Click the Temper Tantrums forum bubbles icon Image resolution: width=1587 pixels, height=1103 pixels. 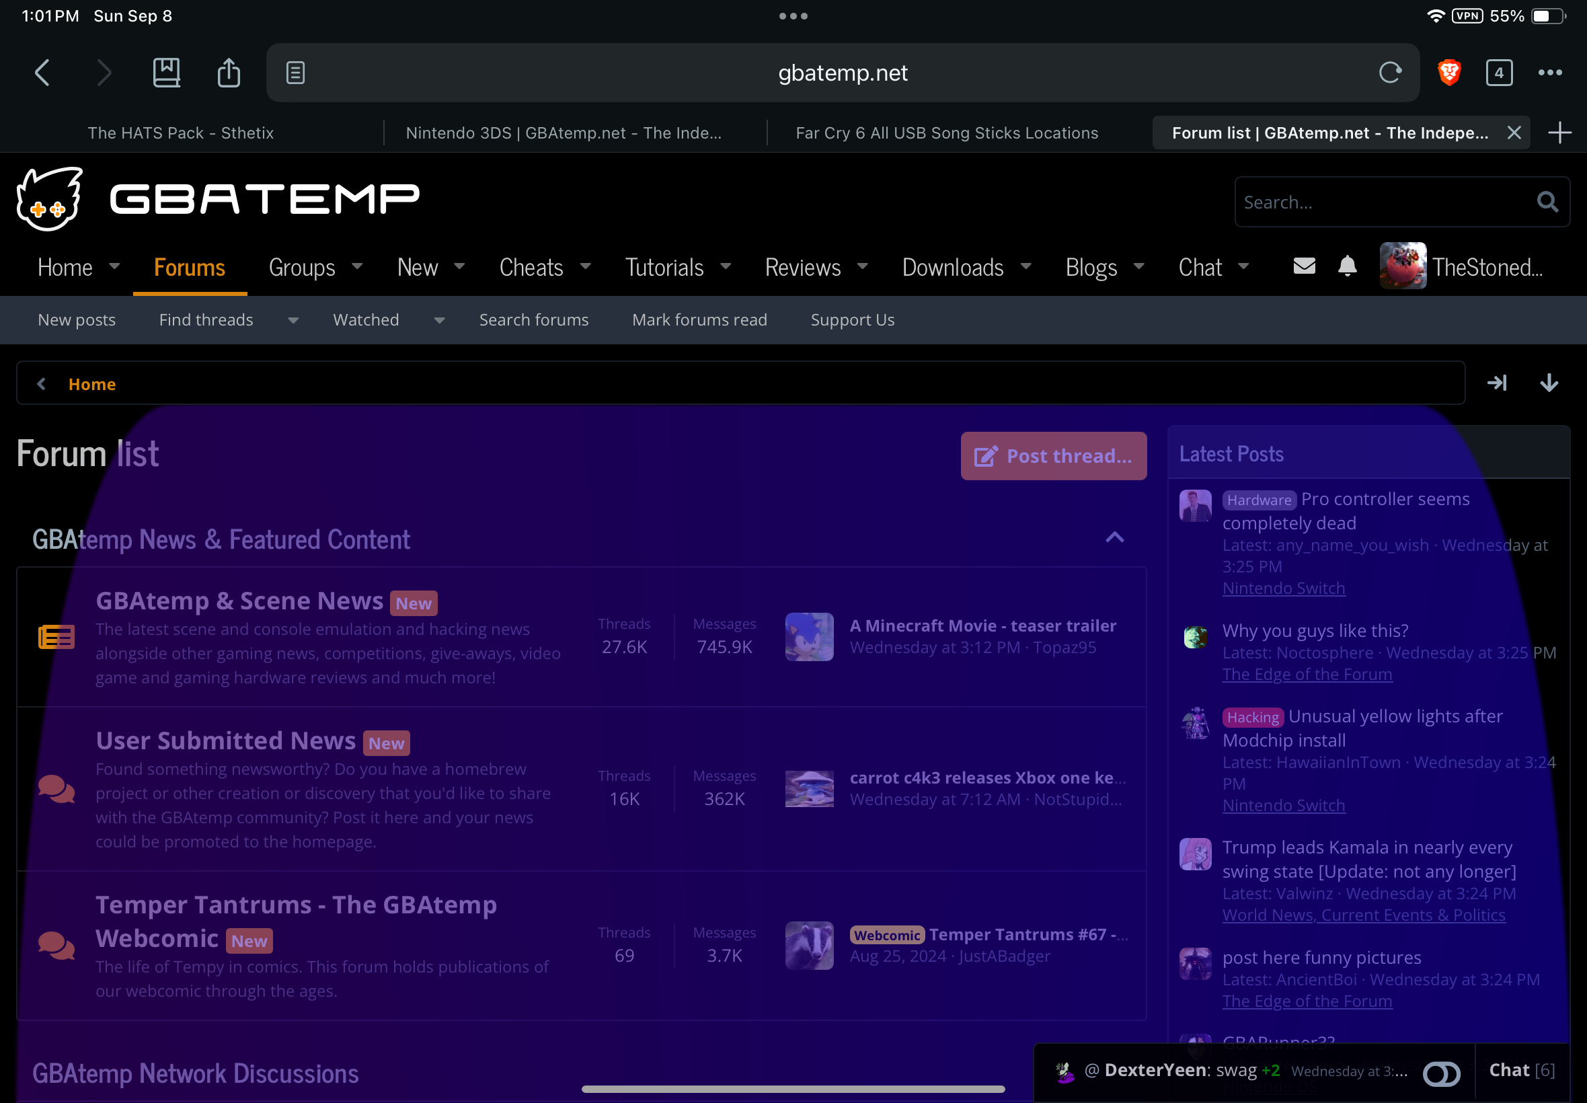[56, 946]
